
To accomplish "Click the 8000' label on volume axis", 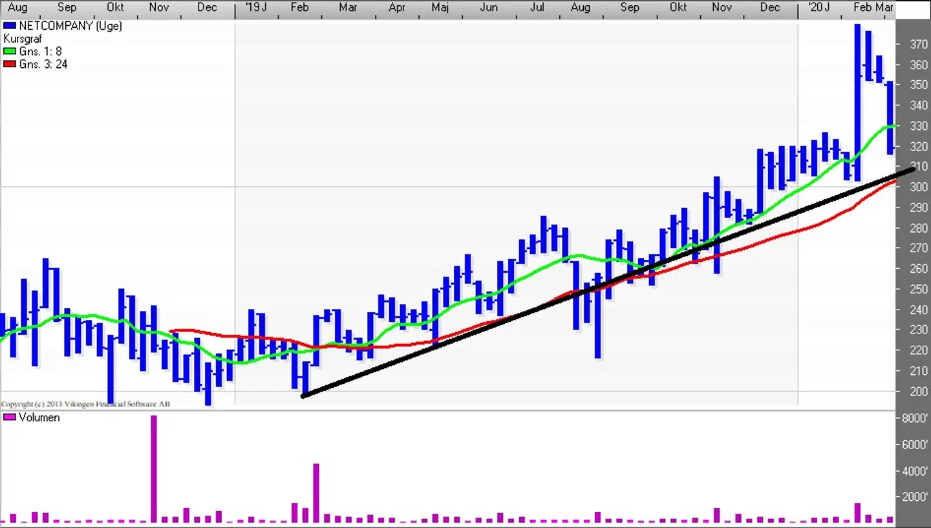I will [x=915, y=418].
